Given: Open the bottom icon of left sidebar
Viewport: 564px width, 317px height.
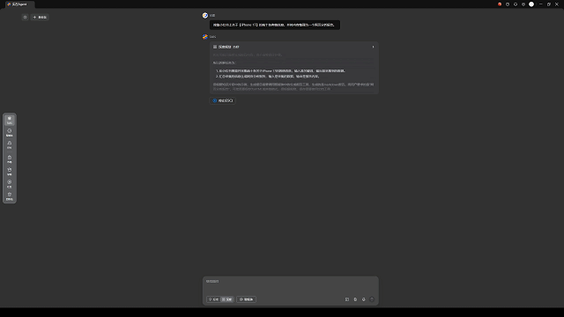Looking at the screenshot, I should [10, 195].
